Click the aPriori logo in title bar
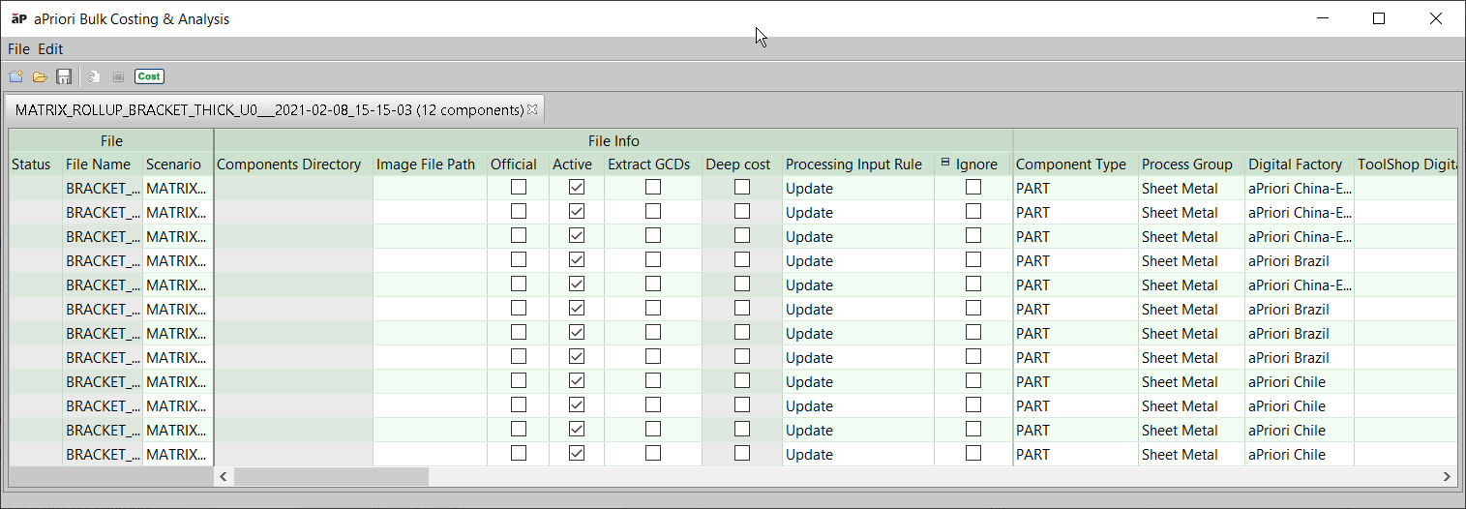This screenshot has height=509, width=1466. pos(18,18)
